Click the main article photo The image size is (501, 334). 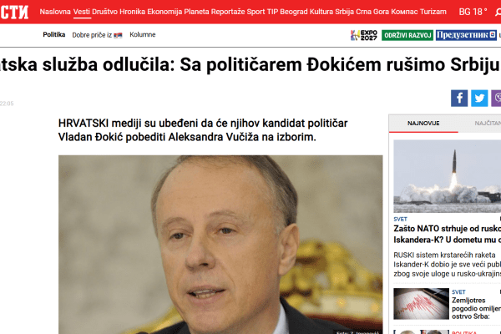[x=220, y=245]
